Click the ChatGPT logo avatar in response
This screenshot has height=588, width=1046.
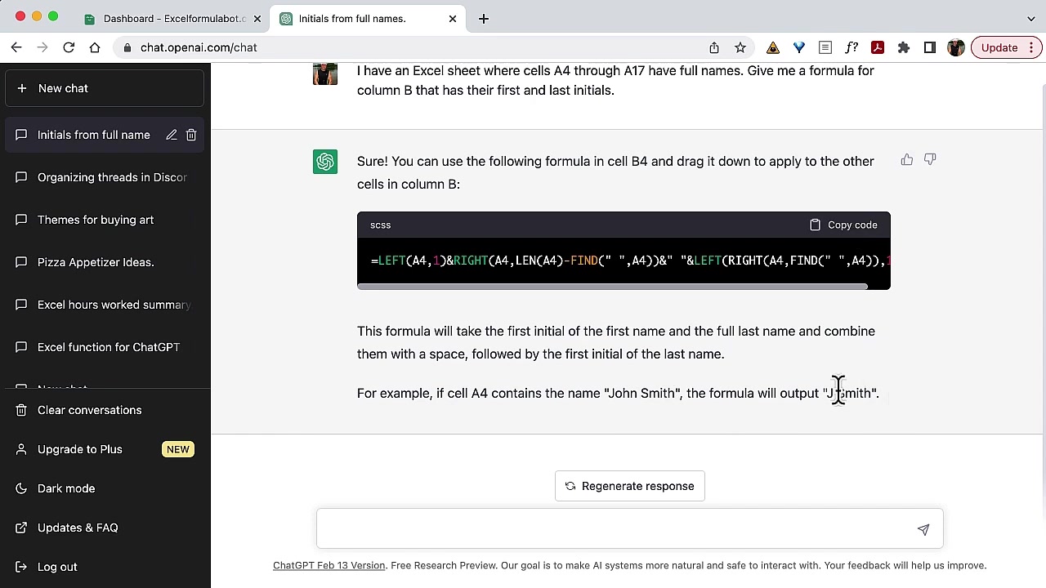tap(325, 161)
